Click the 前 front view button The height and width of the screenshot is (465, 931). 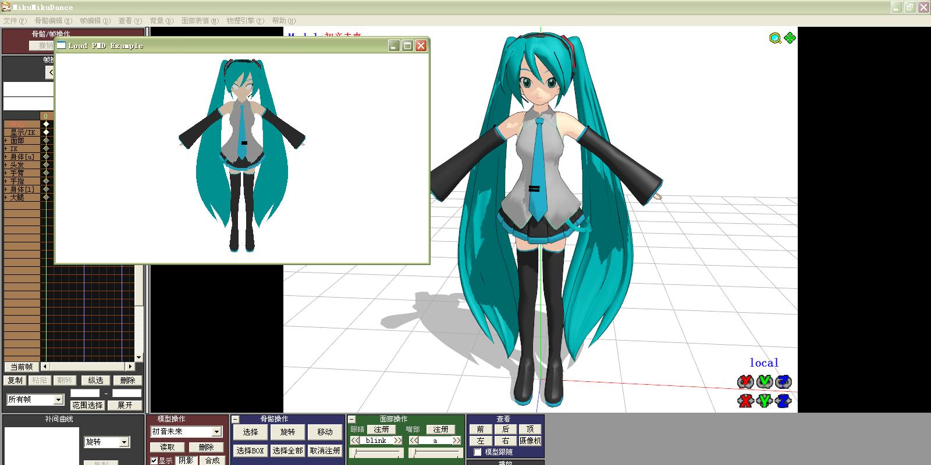(481, 429)
